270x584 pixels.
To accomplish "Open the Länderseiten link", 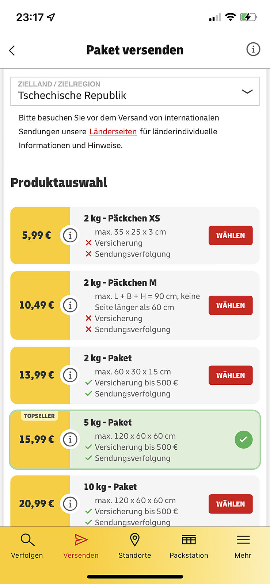I will pyautogui.click(x=113, y=132).
